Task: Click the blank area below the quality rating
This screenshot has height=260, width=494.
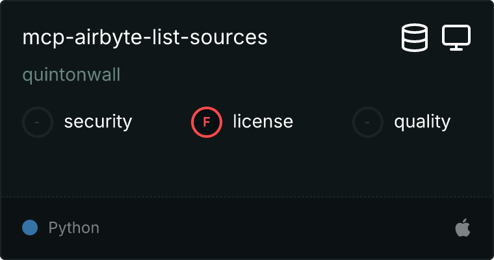Action: coord(403,166)
